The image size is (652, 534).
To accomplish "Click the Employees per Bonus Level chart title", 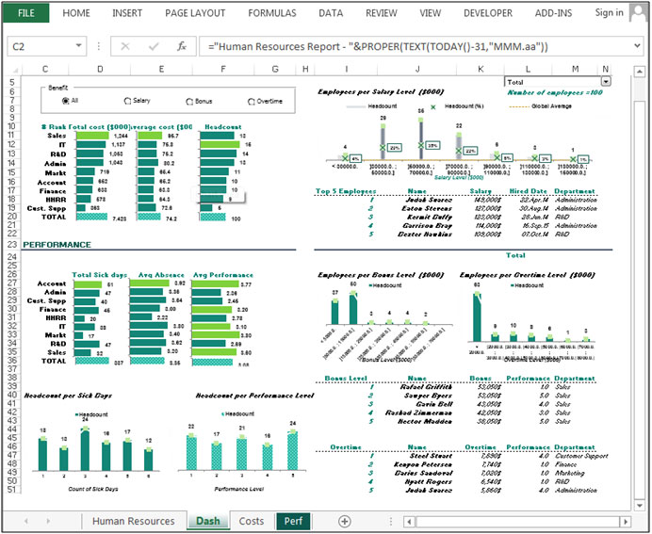I will (381, 275).
